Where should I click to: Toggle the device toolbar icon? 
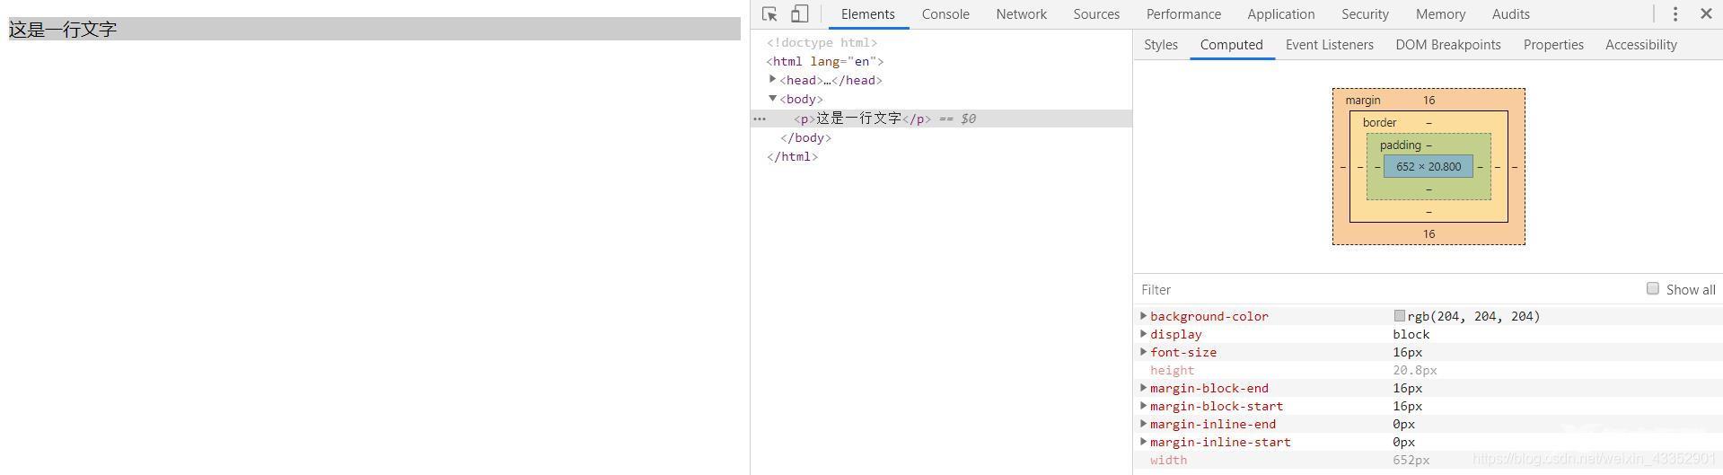[799, 14]
